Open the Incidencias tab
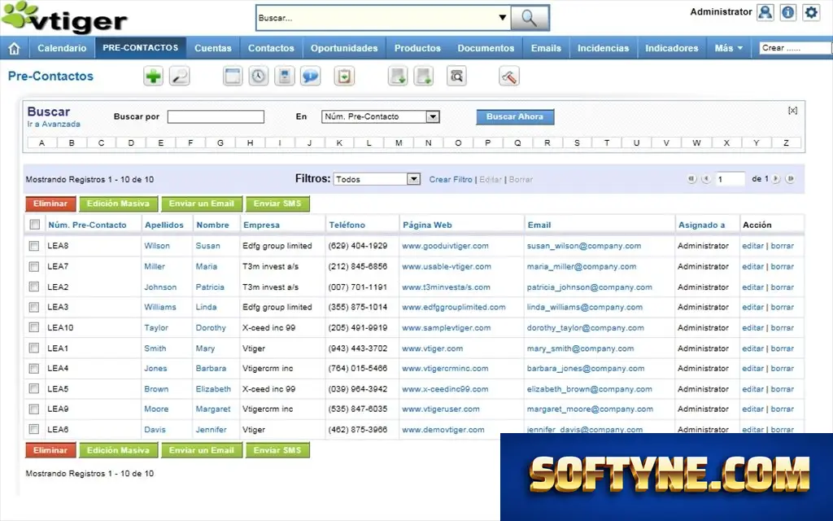This screenshot has width=833, height=521. (603, 48)
